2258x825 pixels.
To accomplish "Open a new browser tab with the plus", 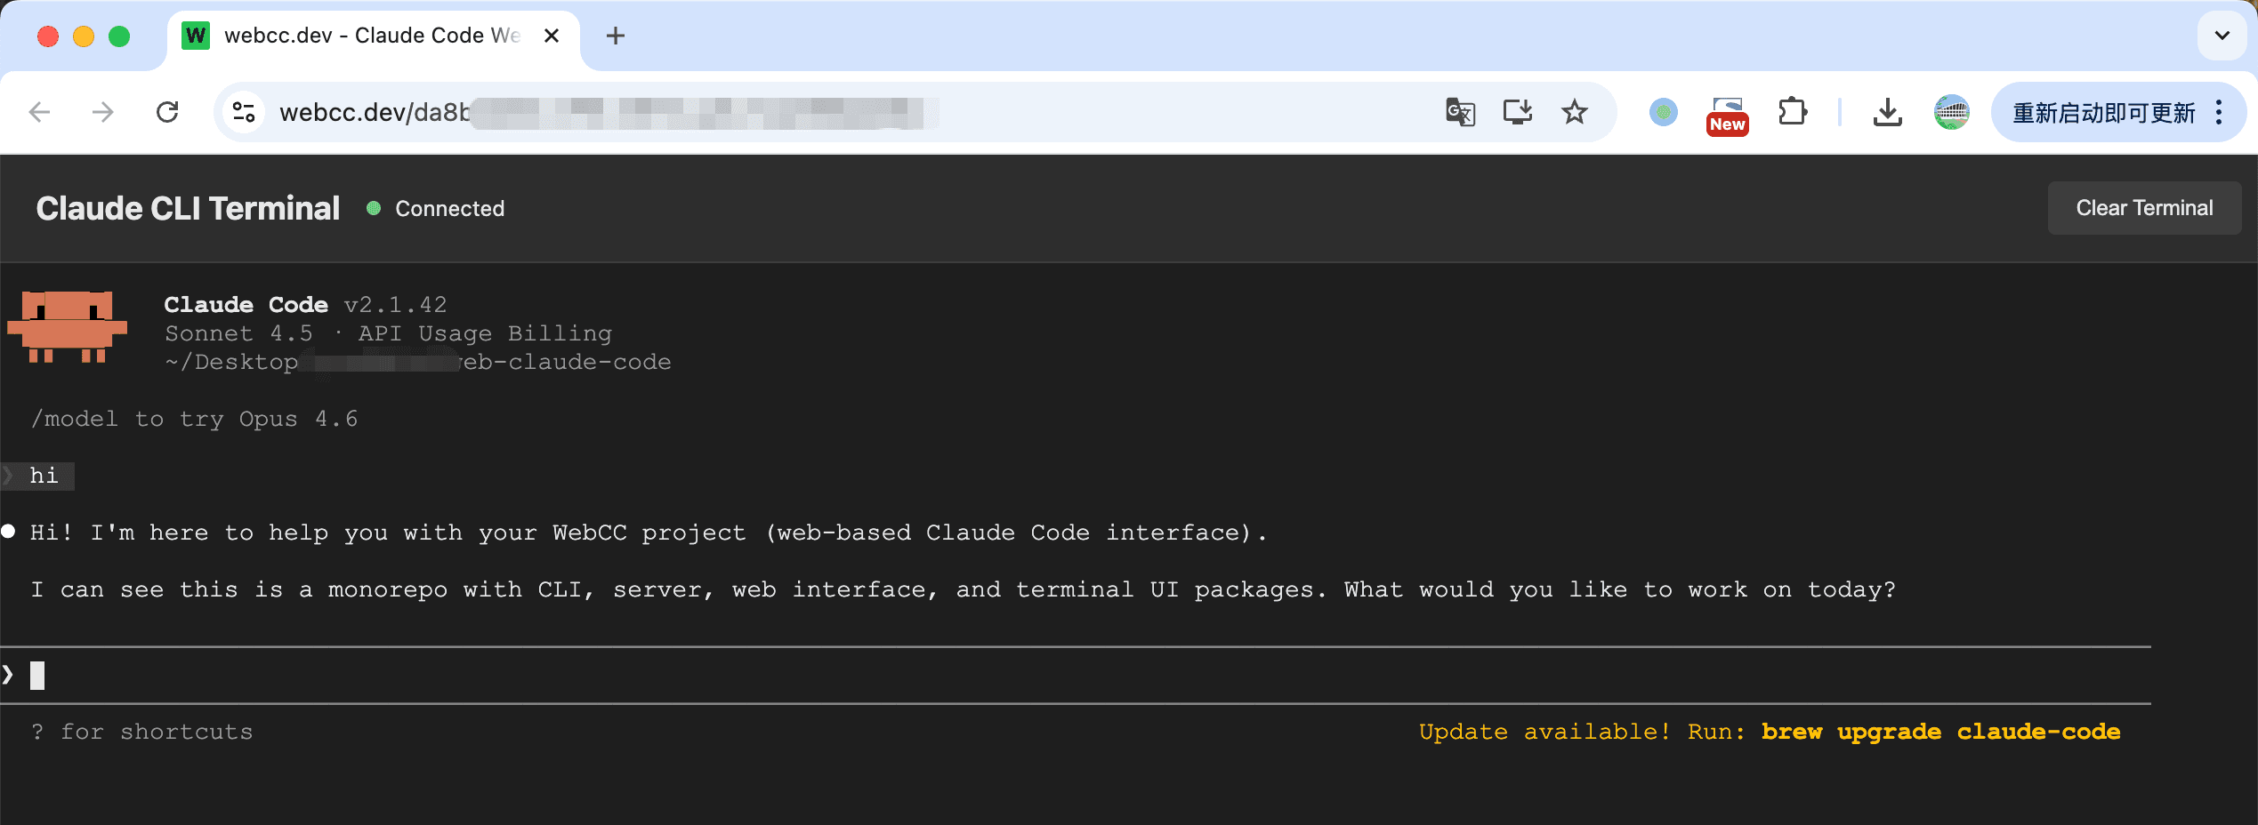I will pos(615,36).
